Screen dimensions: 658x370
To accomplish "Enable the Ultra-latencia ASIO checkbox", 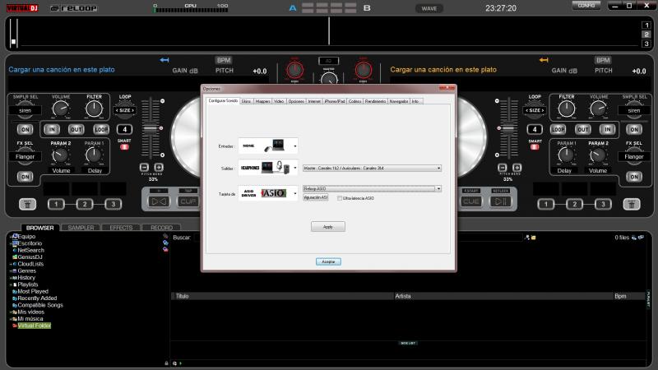I will coord(340,198).
